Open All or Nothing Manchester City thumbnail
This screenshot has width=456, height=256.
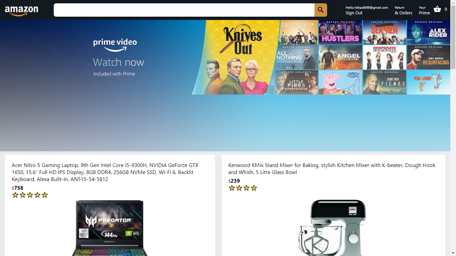[297, 57]
